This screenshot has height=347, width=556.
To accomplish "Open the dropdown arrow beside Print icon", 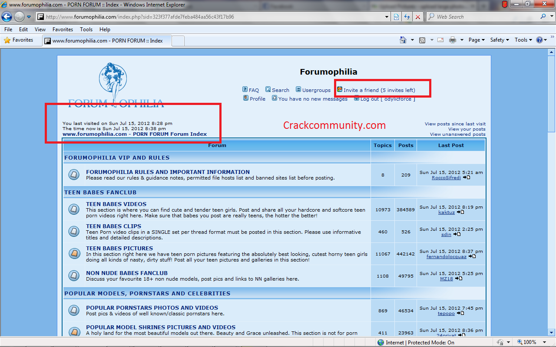I will pyautogui.click(x=462, y=40).
